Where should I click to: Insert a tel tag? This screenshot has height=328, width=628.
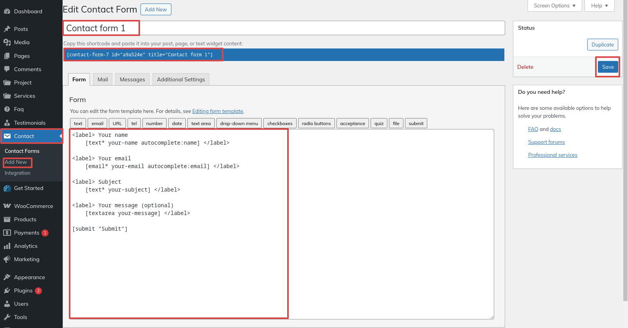point(134,123)
